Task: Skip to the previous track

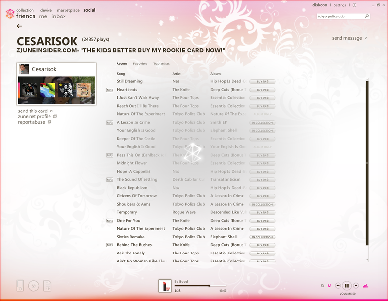Action: [x=338, y=285]
